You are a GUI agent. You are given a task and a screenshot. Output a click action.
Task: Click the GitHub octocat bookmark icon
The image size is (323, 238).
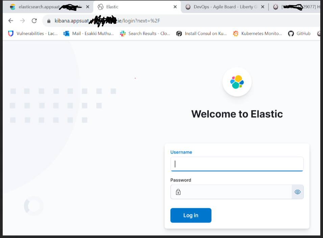pos(291,34)
